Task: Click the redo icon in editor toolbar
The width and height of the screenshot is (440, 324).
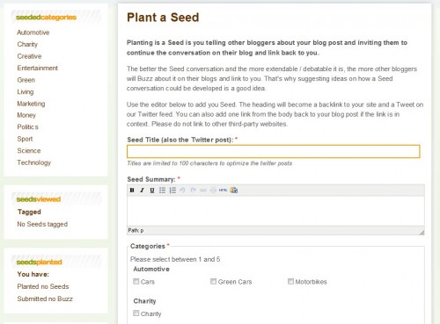Action: (193, 191)
